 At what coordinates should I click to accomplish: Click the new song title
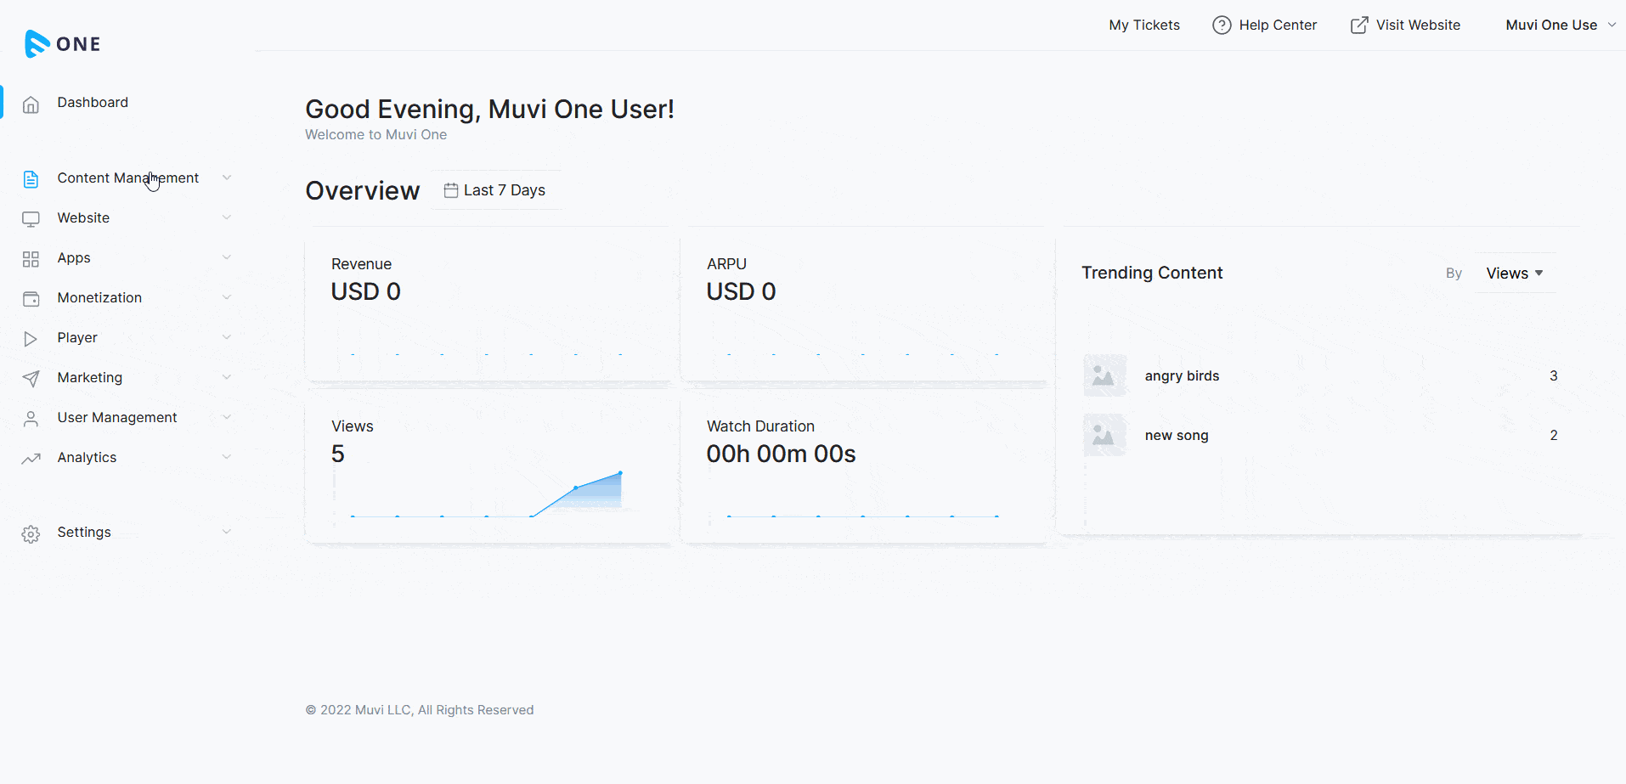[x=1177, y=435]
